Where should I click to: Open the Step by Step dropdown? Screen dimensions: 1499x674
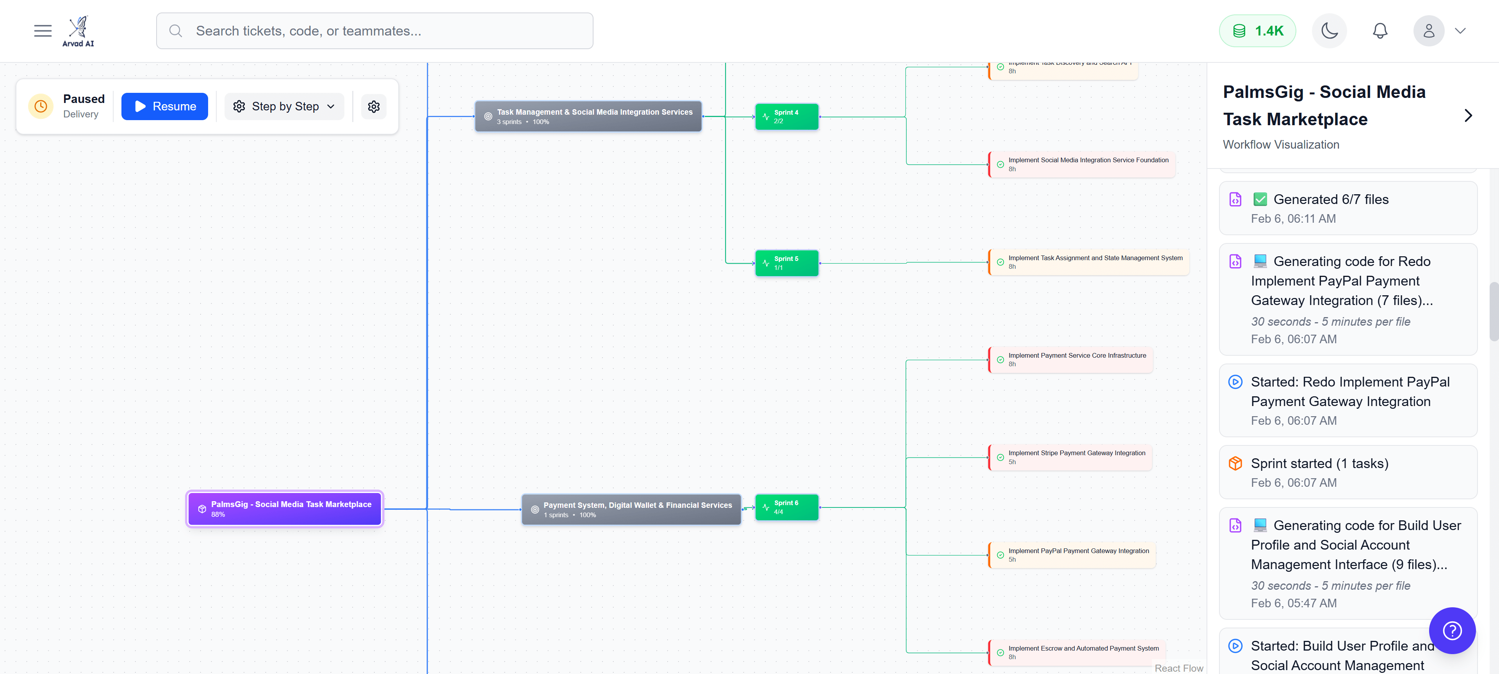coord(284,106)
